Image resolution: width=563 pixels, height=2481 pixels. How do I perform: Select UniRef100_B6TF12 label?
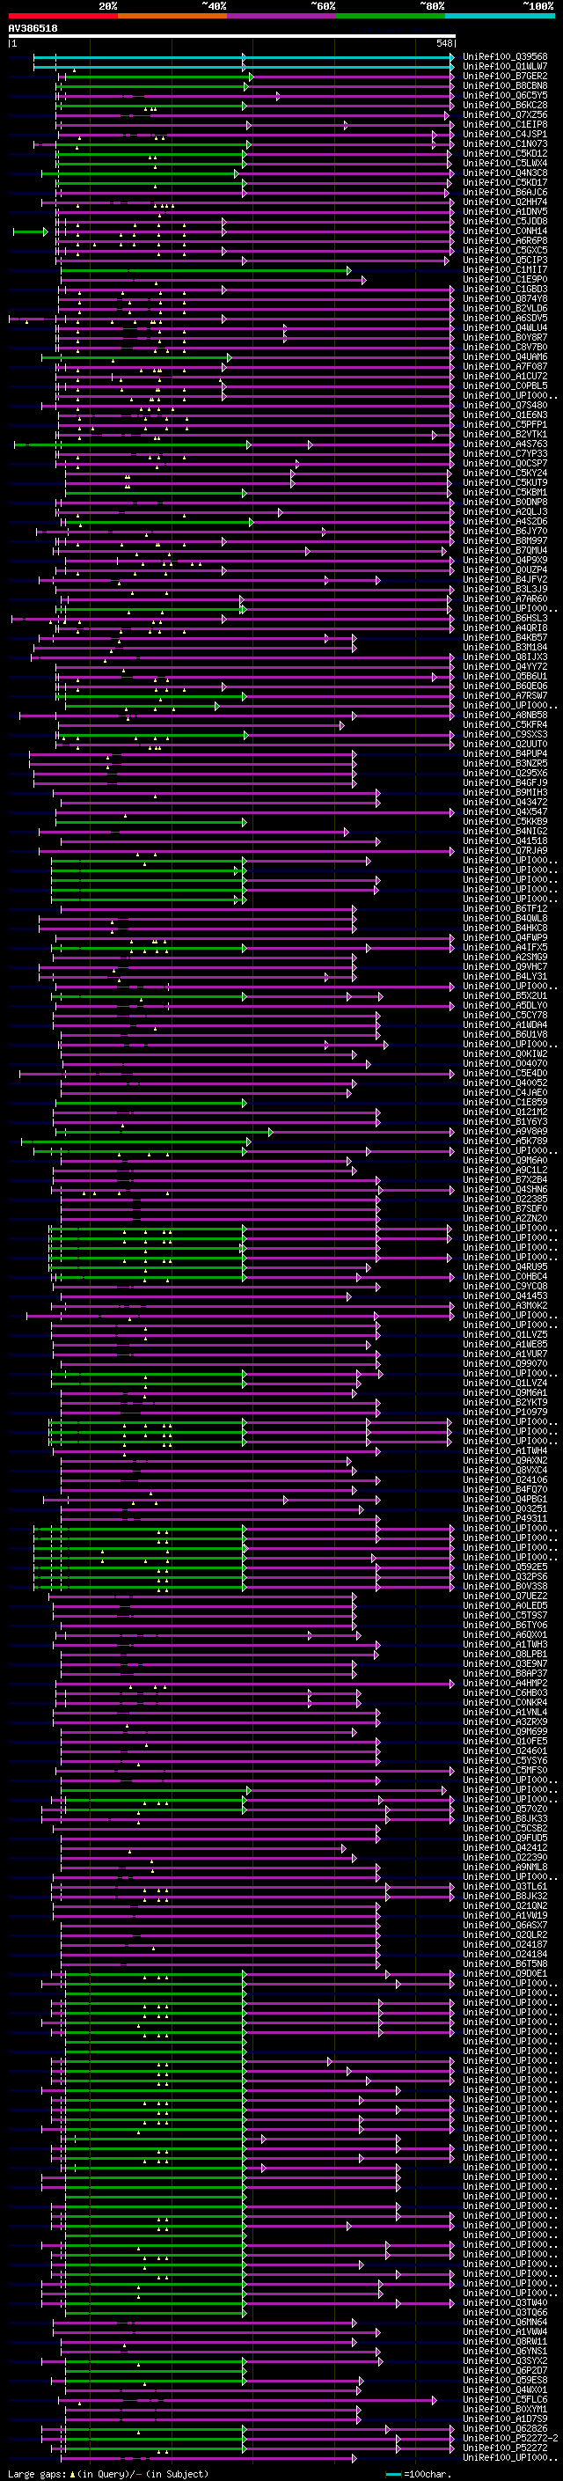pos(504,908)
